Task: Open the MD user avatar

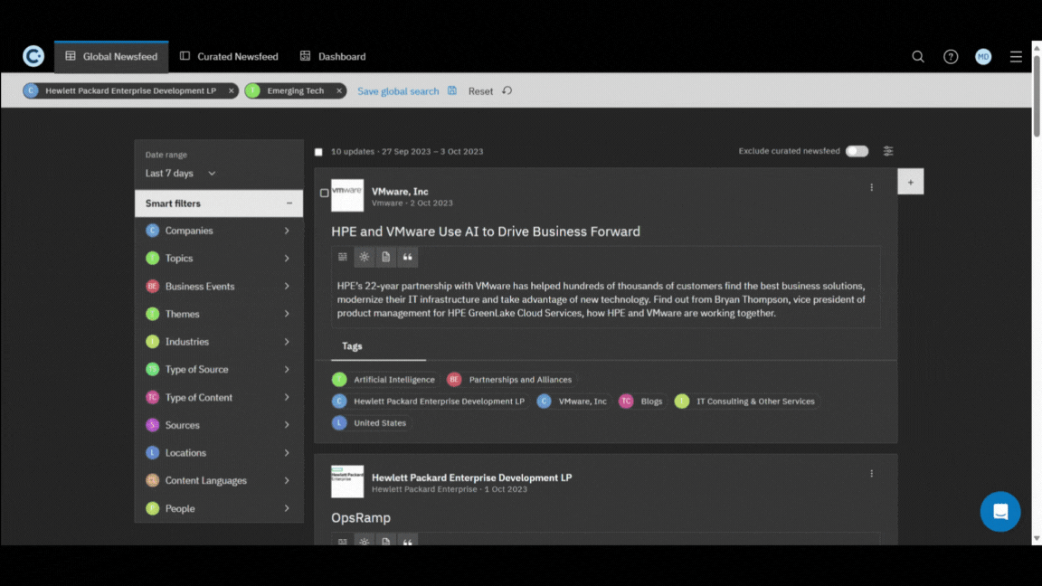Action: [x=983, y=56]
